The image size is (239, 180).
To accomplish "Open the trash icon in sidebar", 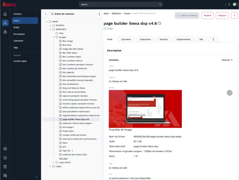I will (5, 167).
